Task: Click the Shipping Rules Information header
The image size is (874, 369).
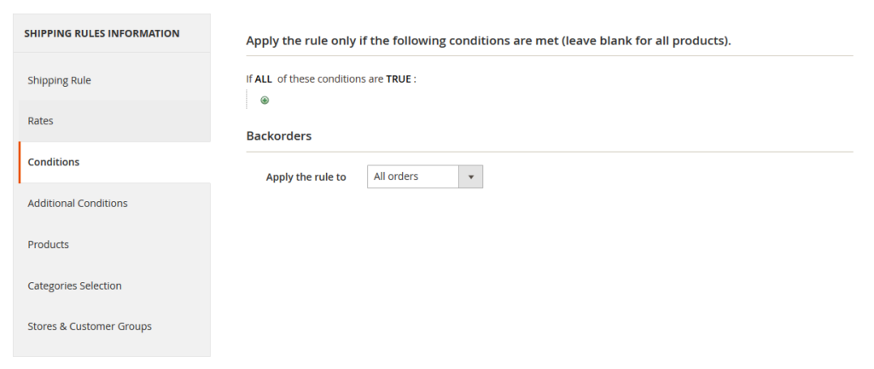Action: pyautogui.click(x=102, y=34)
